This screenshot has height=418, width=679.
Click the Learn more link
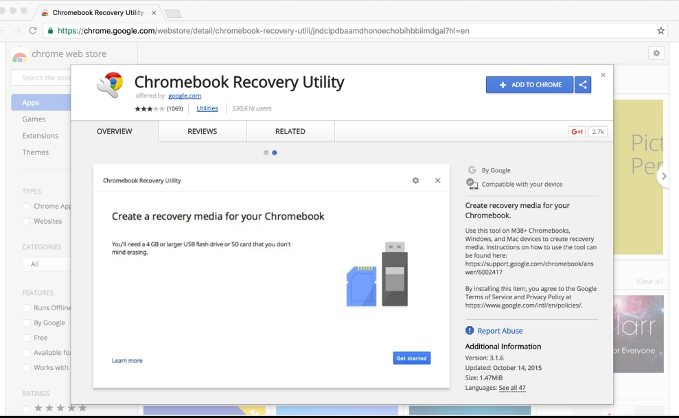pos(127,360)
